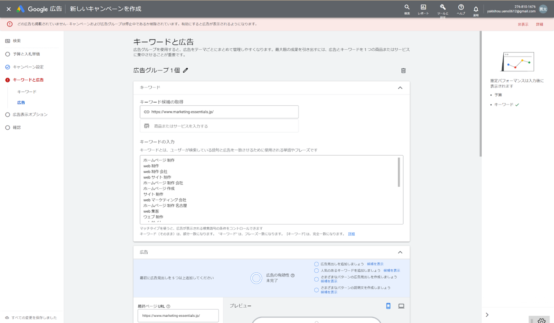This screenshot has height=323, width=554.
Task: Click the URL field for キーワード候補の取得
Action: click(219, 112)
